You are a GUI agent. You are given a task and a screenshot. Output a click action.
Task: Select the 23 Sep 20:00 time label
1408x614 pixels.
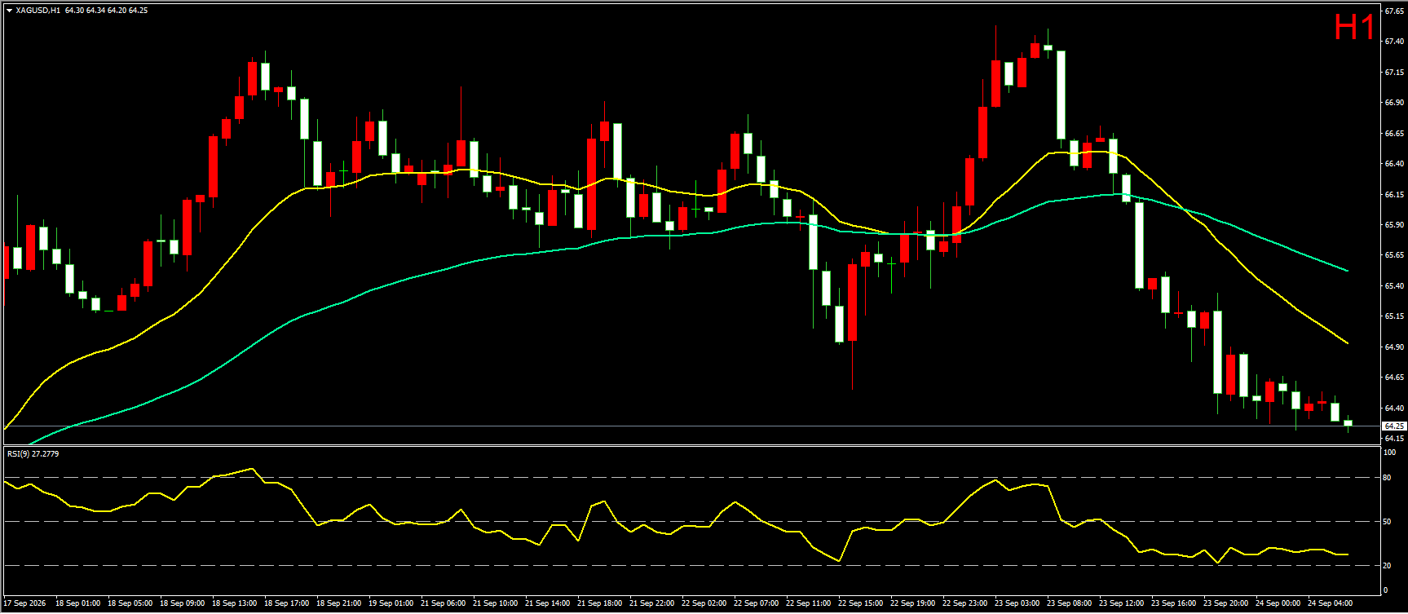pos(1226,603)
